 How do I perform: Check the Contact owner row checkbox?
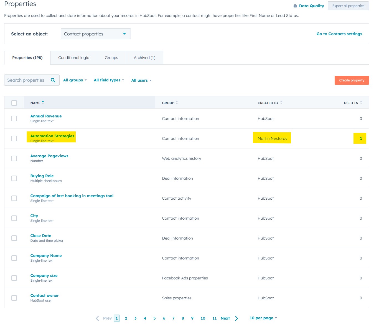point(14,298)
